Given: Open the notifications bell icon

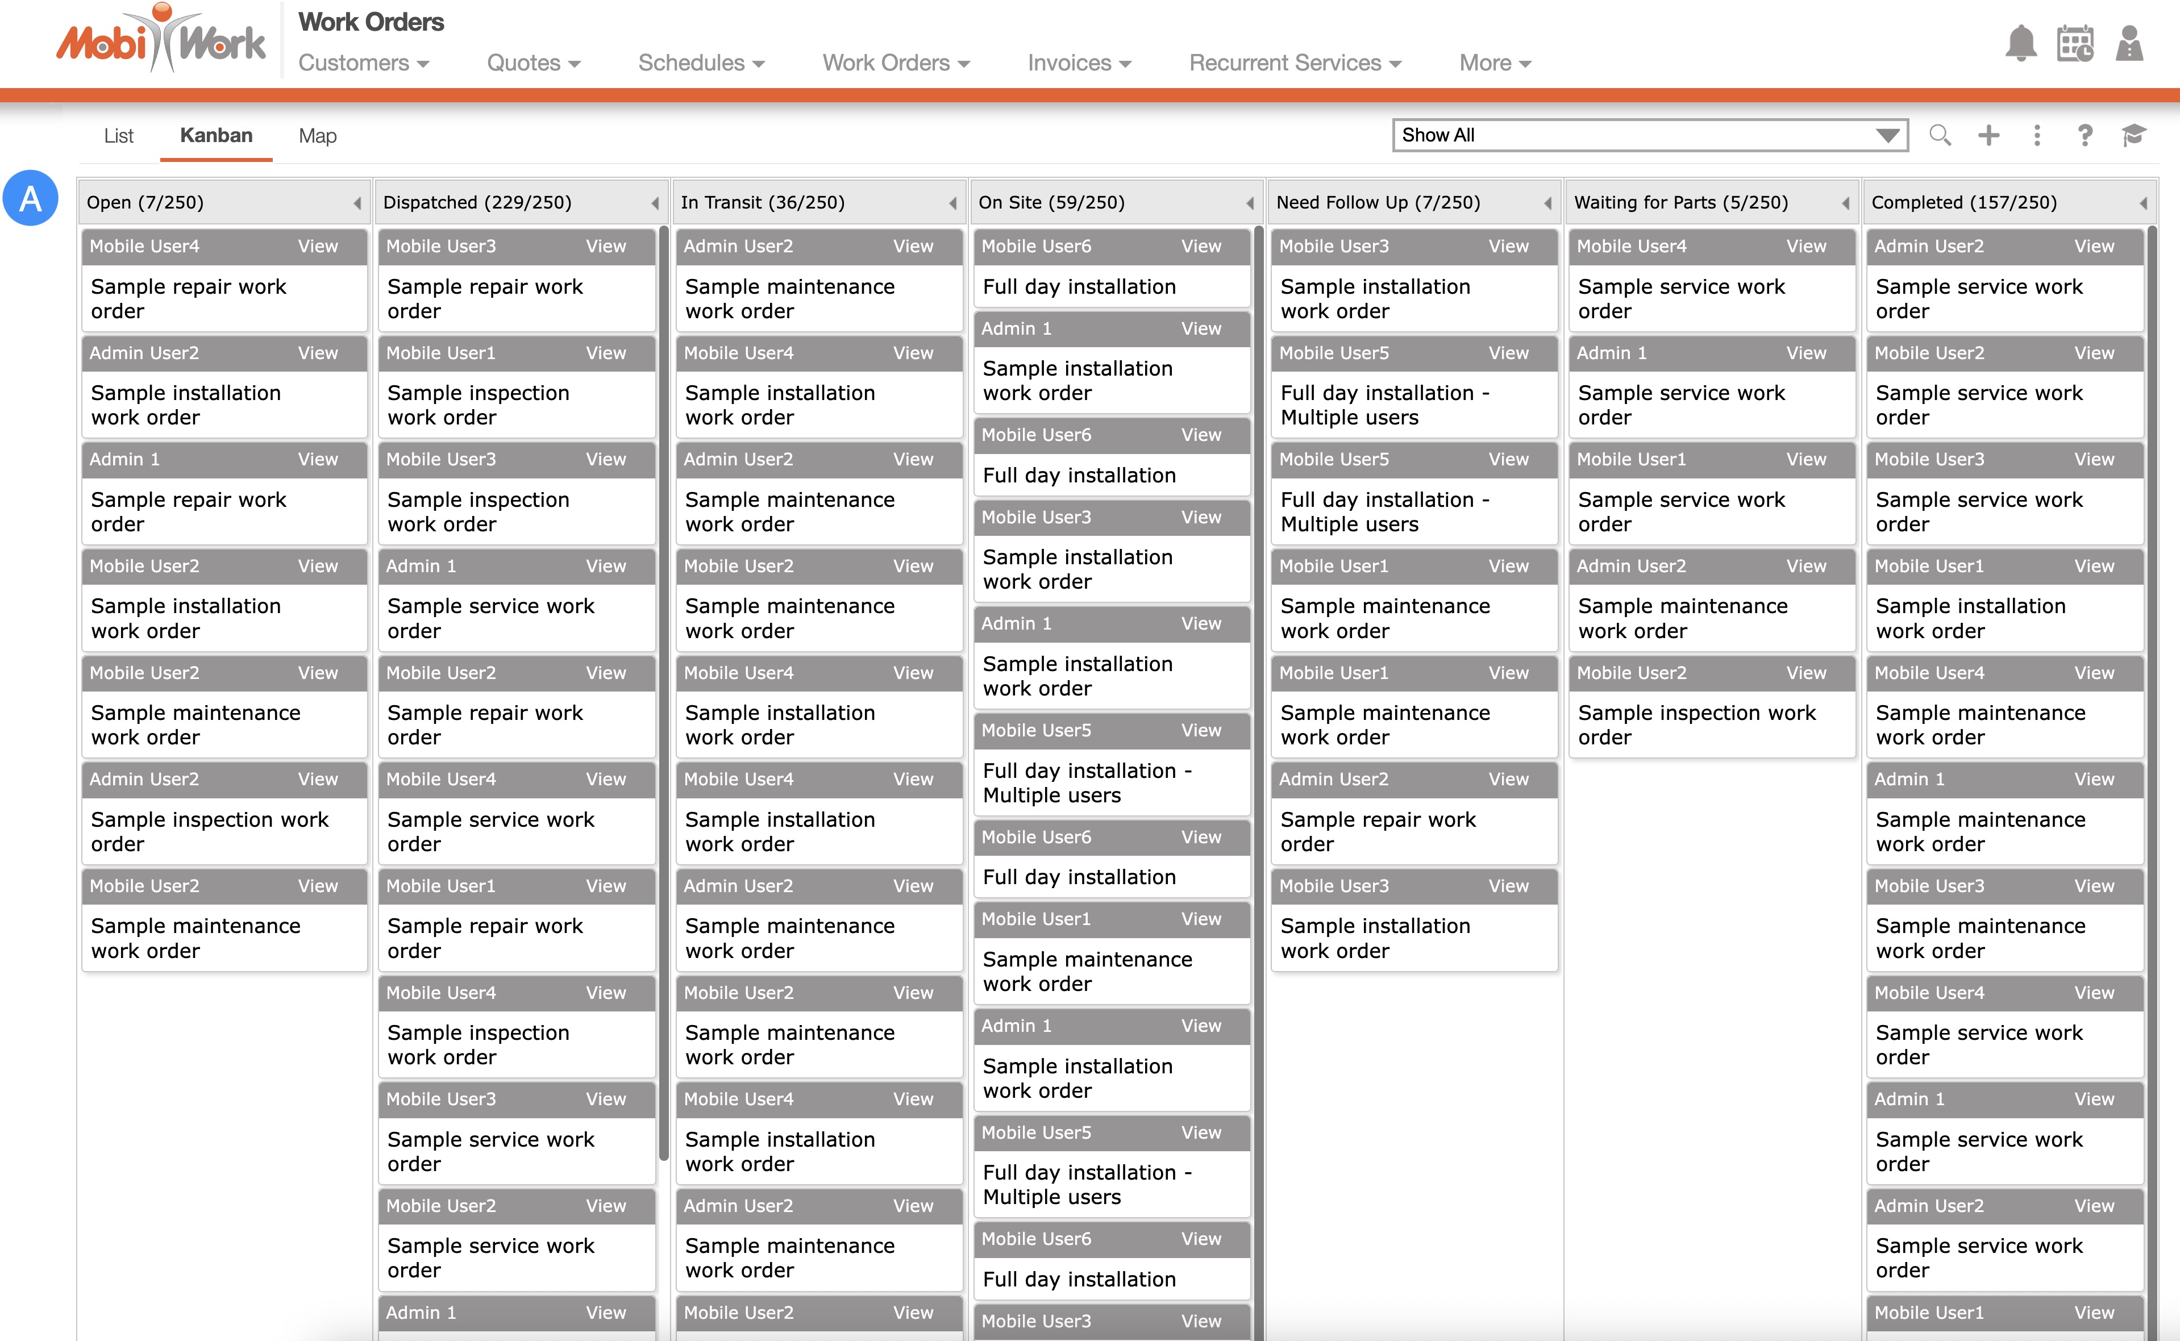Looking at the screenshot, I should [x=2020, y=43].
